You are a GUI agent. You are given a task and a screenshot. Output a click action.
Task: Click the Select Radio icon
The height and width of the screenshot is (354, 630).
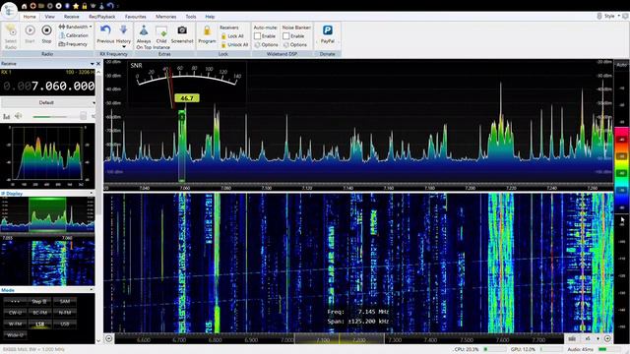(11, 36)
